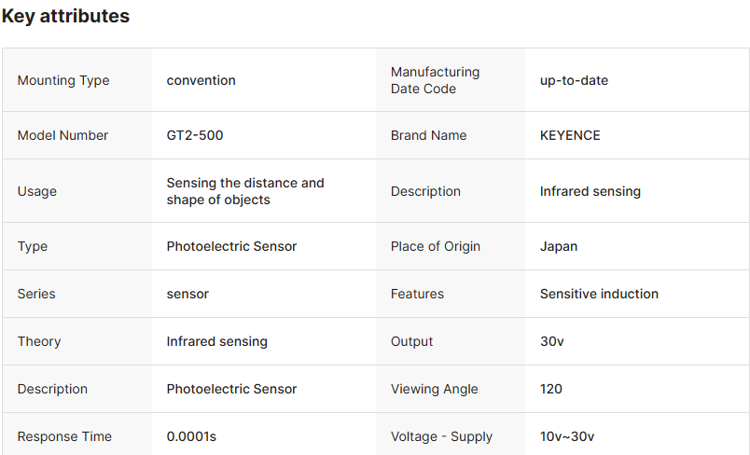Click the KEYENCE brand name value

coord(570,135)
